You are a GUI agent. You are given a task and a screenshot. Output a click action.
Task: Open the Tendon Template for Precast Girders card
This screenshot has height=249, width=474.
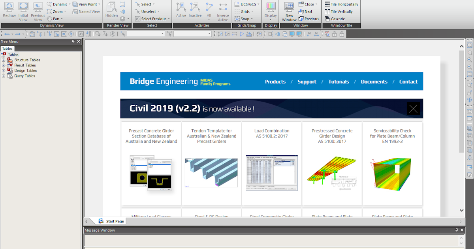(211, 163)
